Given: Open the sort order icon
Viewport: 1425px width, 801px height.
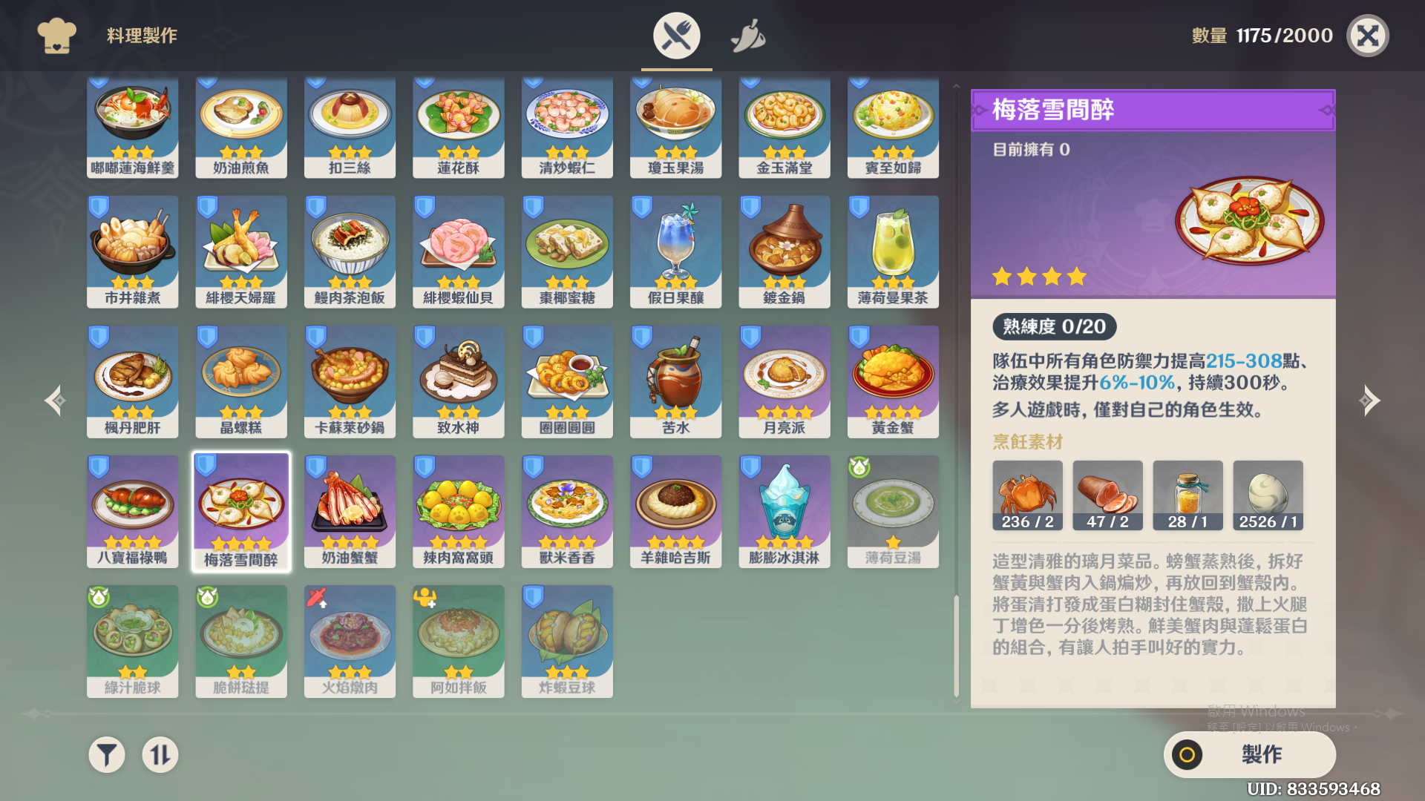Looking at the screenshot, I should pyautogui.click(x=160, y=755).
